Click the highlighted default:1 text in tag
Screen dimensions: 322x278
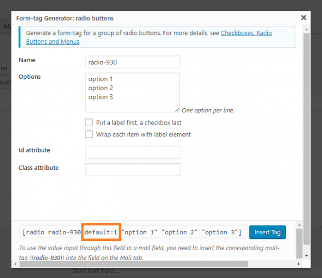[101, 232]
